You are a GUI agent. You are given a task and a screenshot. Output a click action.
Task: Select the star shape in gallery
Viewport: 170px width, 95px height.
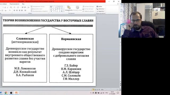[x=62, y=11]
